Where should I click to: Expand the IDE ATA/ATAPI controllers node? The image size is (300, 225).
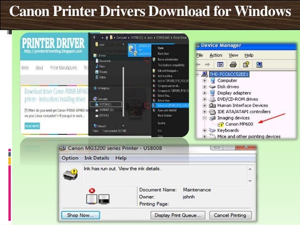[x=205, y=112]
